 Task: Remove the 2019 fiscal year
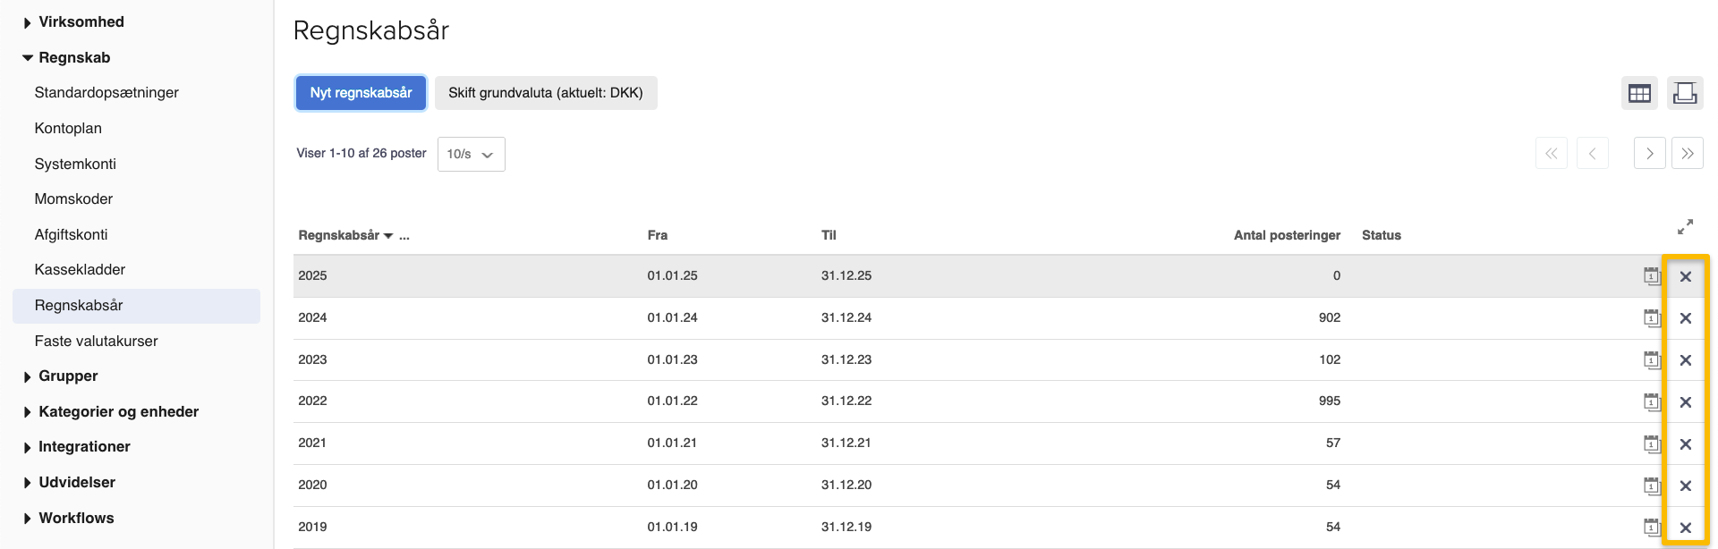tap(1685, 528)
